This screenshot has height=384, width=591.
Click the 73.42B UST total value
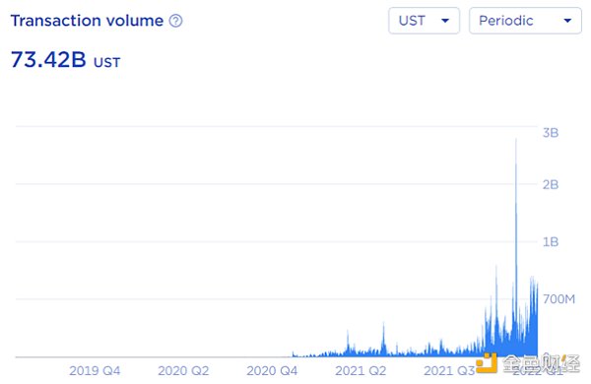pyautogui.click(x=66, y=59)
